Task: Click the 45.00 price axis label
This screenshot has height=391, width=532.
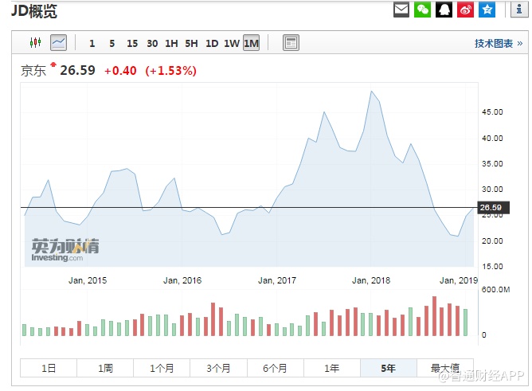Action: [492, 112]
